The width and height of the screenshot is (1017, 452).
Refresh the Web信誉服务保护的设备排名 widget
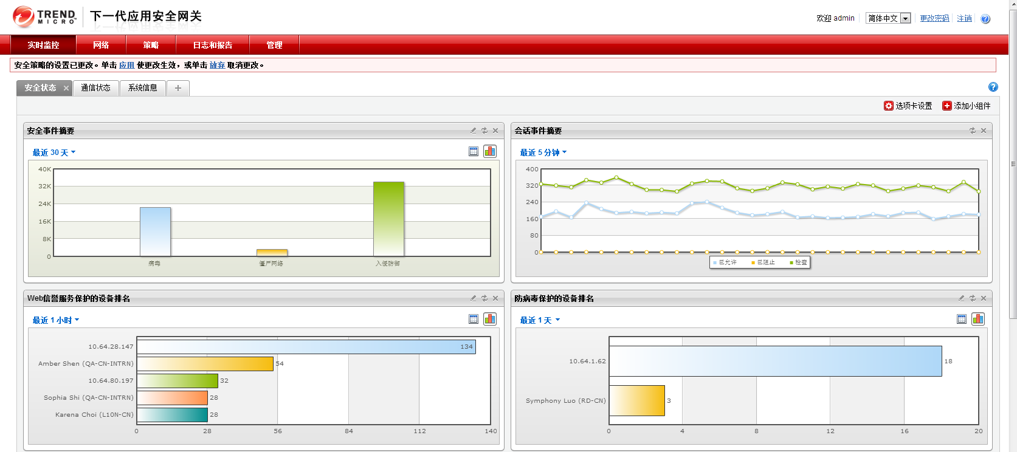pos(484,298)
